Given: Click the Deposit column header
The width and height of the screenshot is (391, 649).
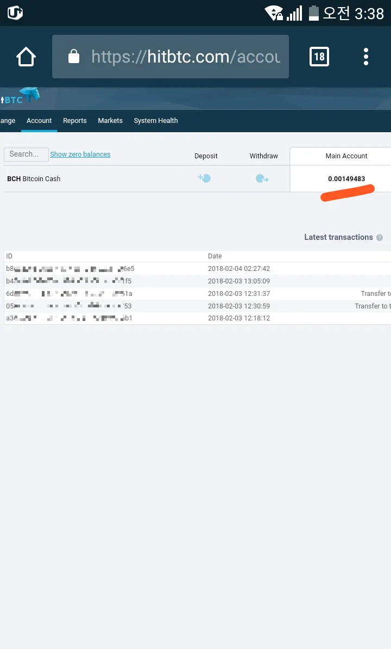Looking at the screenshot, I should click(206, 156).
